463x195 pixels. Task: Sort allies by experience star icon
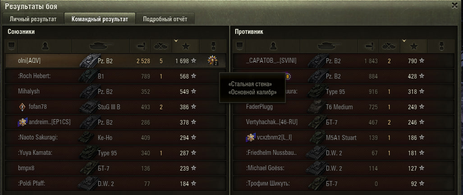coord(186,46)
